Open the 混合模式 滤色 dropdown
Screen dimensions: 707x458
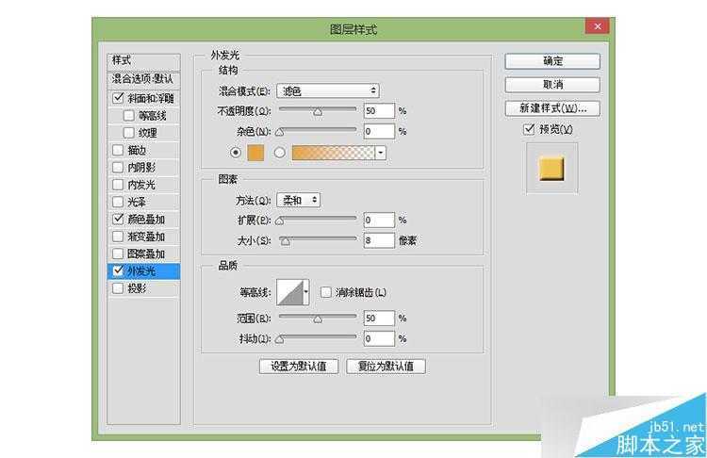[328, 90]
